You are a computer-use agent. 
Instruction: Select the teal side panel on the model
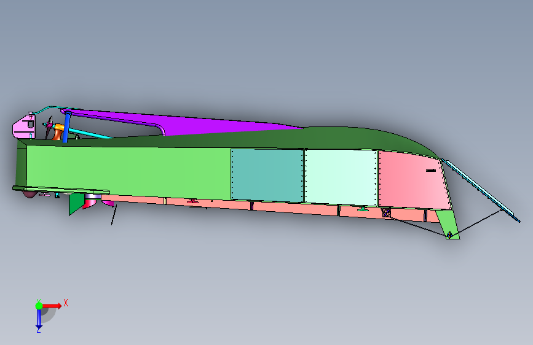267,175
